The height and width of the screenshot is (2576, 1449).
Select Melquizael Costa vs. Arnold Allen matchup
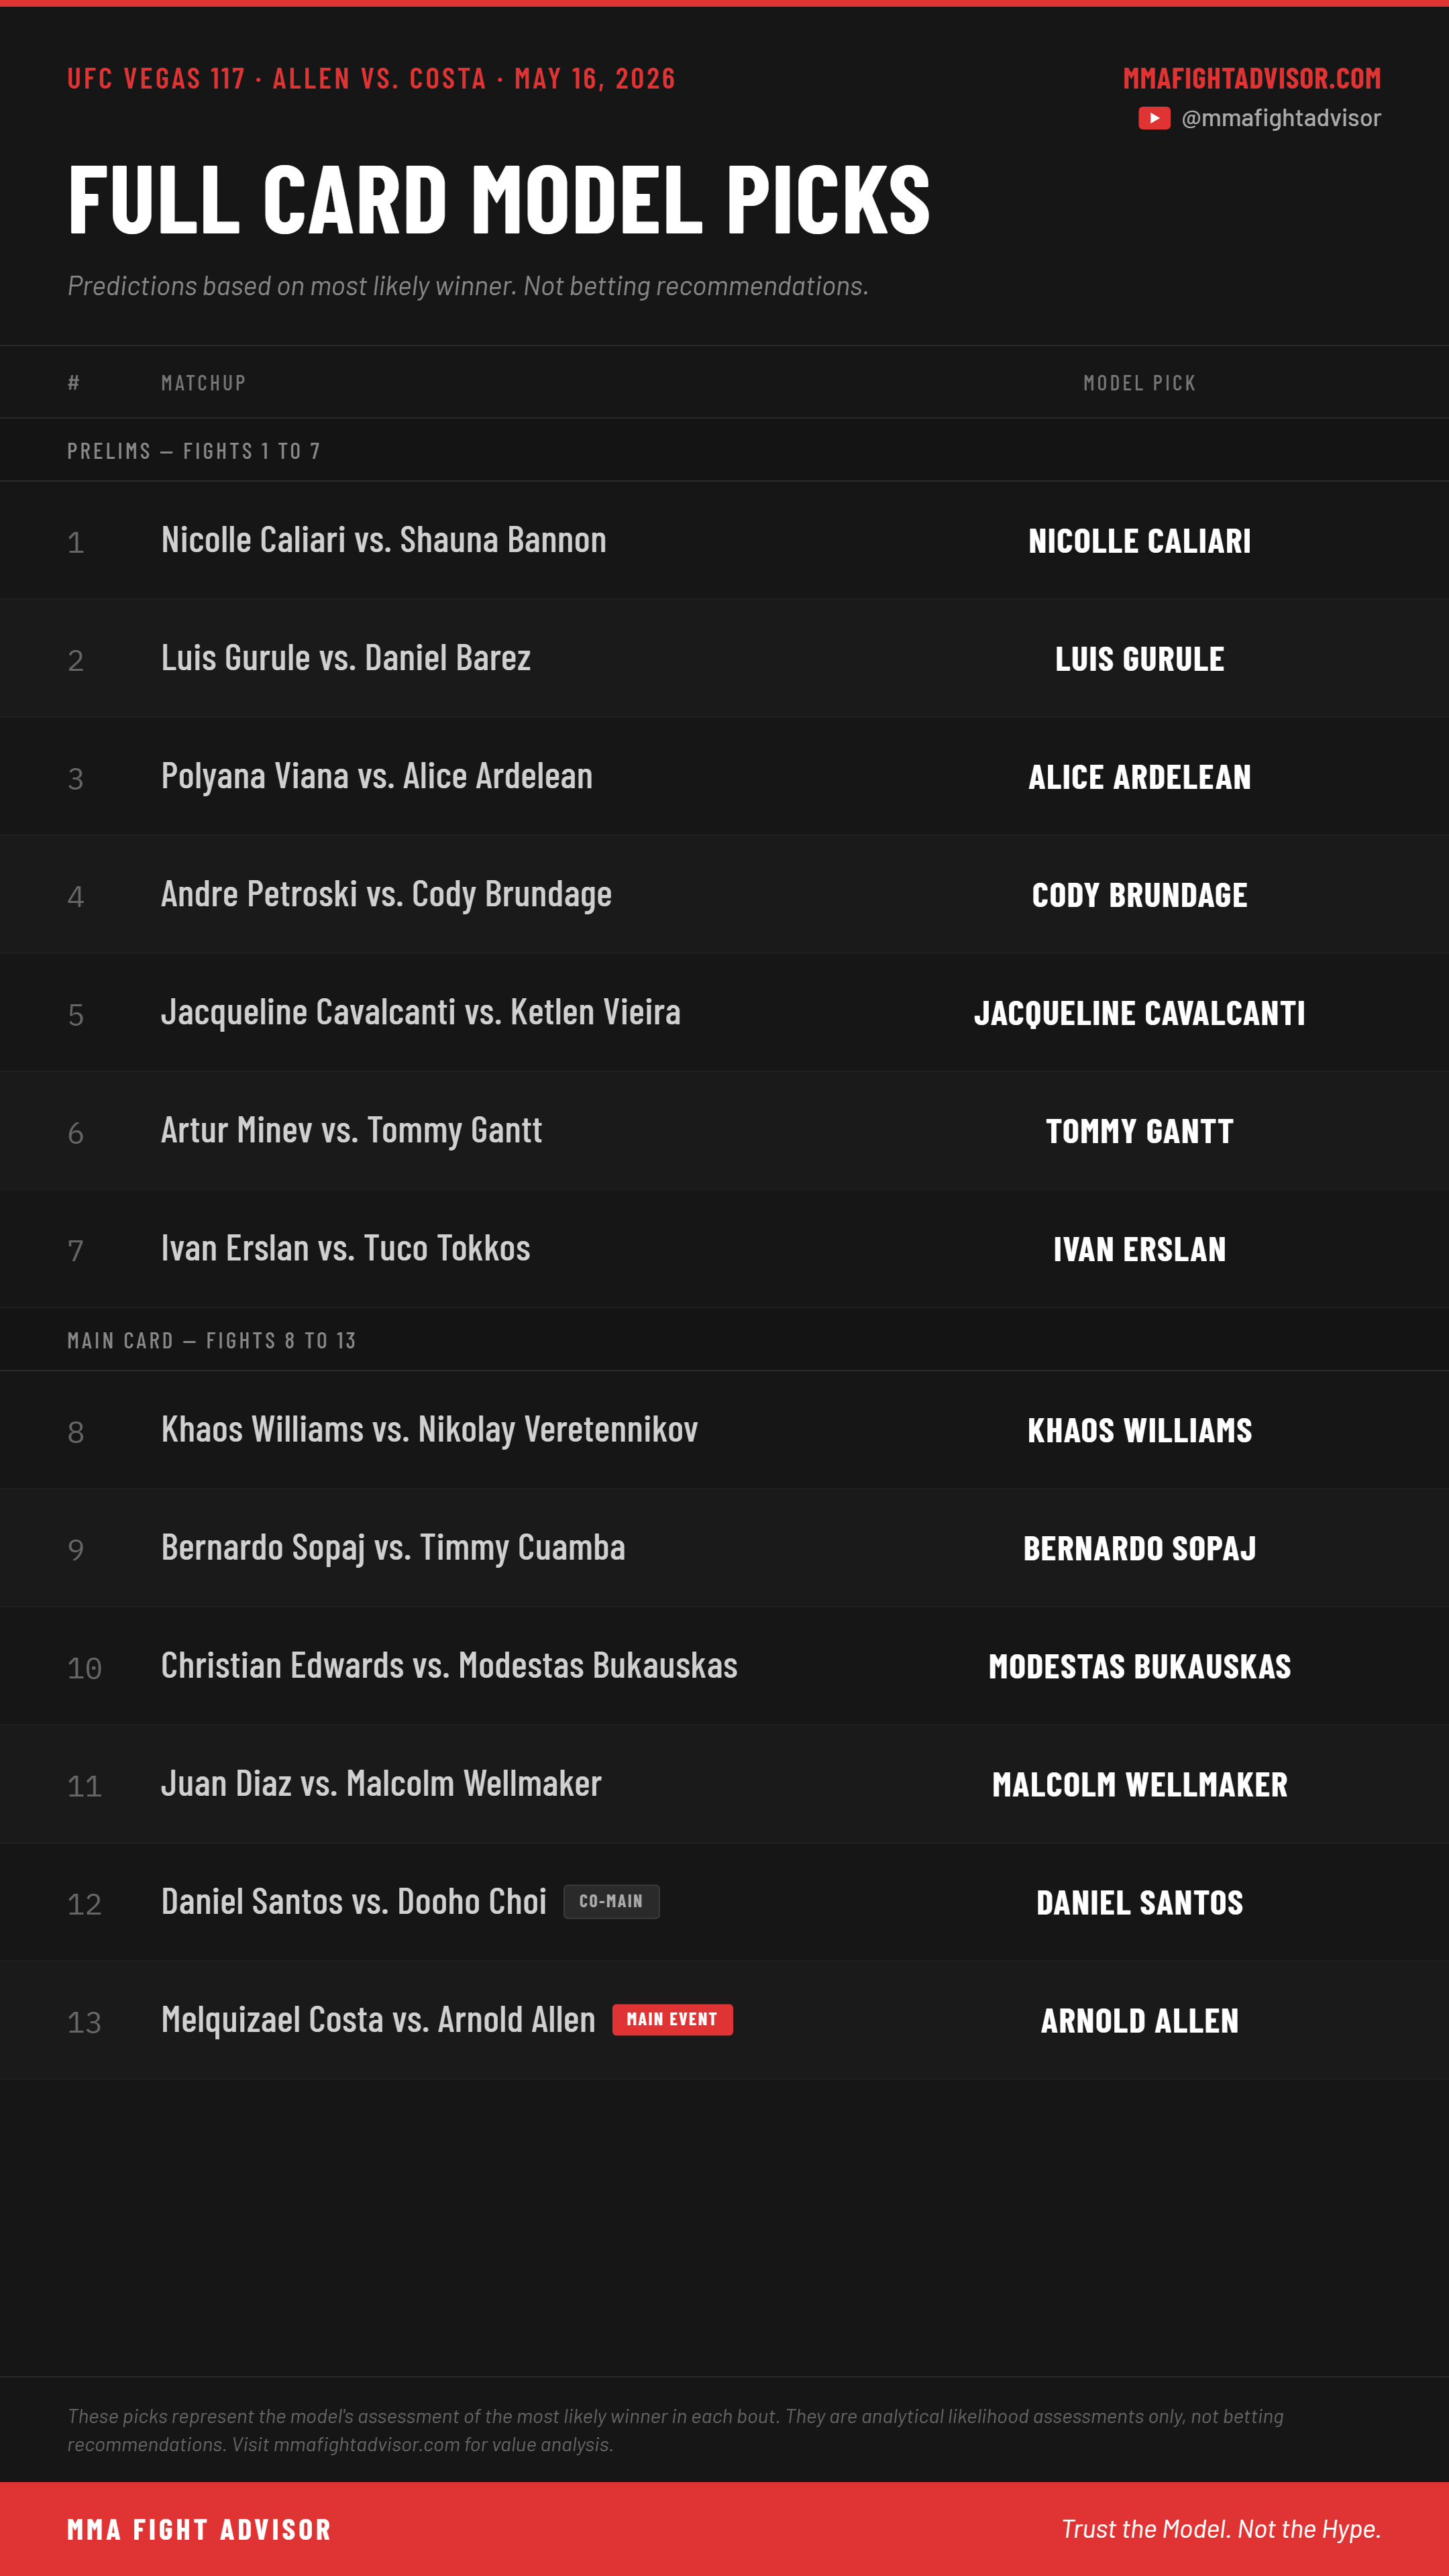point(378,2020)
